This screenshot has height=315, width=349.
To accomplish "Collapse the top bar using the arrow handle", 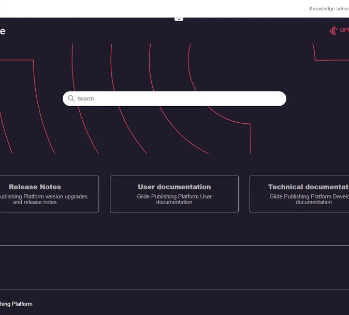I will click(179, 19).
